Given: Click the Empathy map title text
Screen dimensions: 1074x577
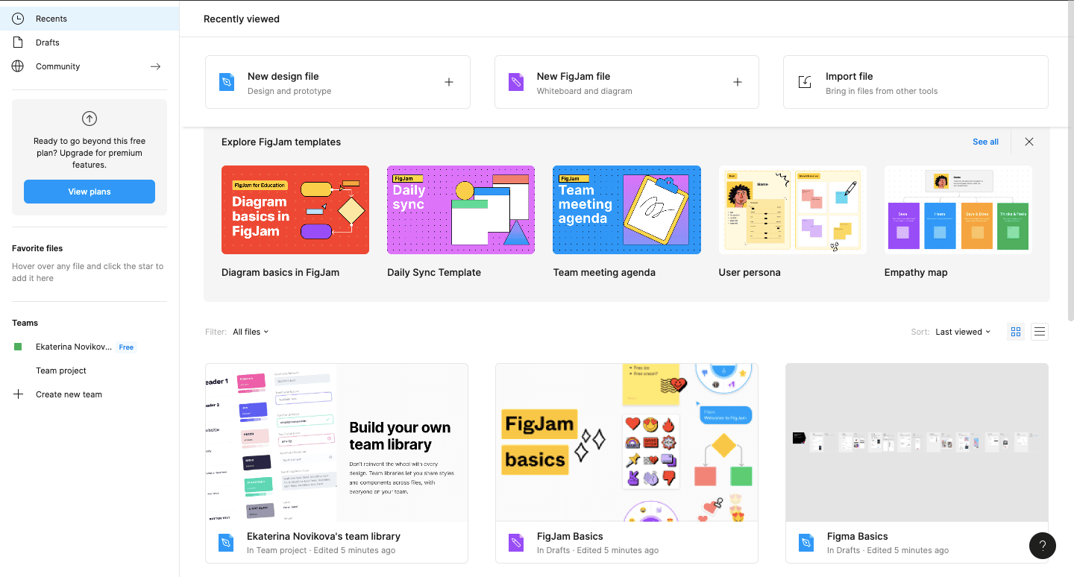Looking at the screenshot, I should click(916, 272).
